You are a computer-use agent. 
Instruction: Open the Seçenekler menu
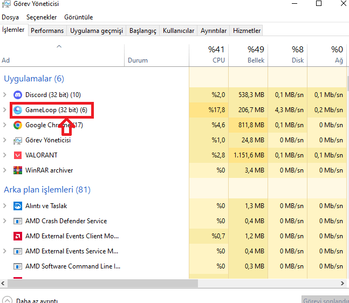(42, 17)
